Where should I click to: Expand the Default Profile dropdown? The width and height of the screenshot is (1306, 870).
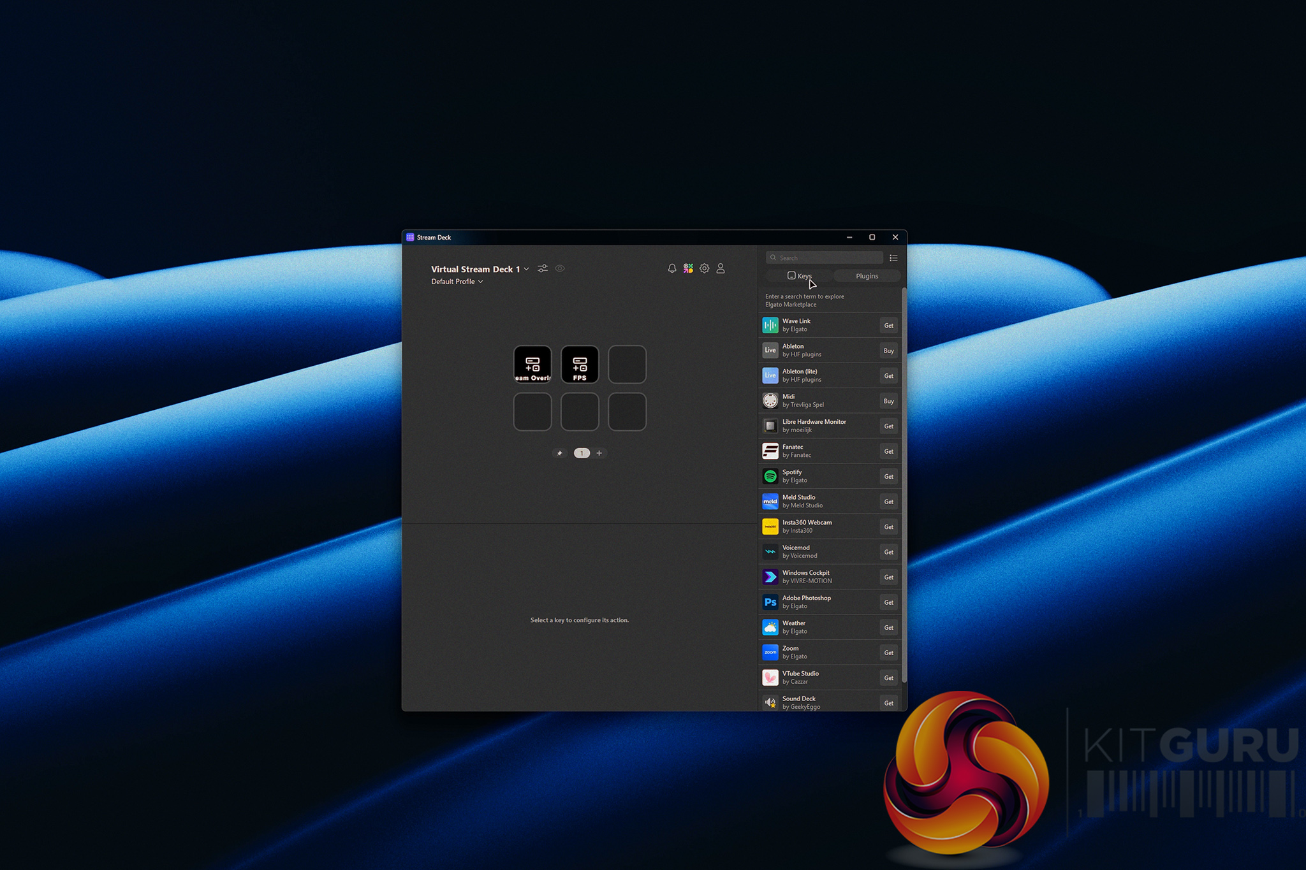pyautogui.click(x=481, y=282)
